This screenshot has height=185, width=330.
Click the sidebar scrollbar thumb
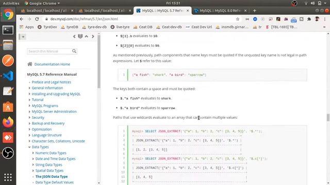coord(98,62)
